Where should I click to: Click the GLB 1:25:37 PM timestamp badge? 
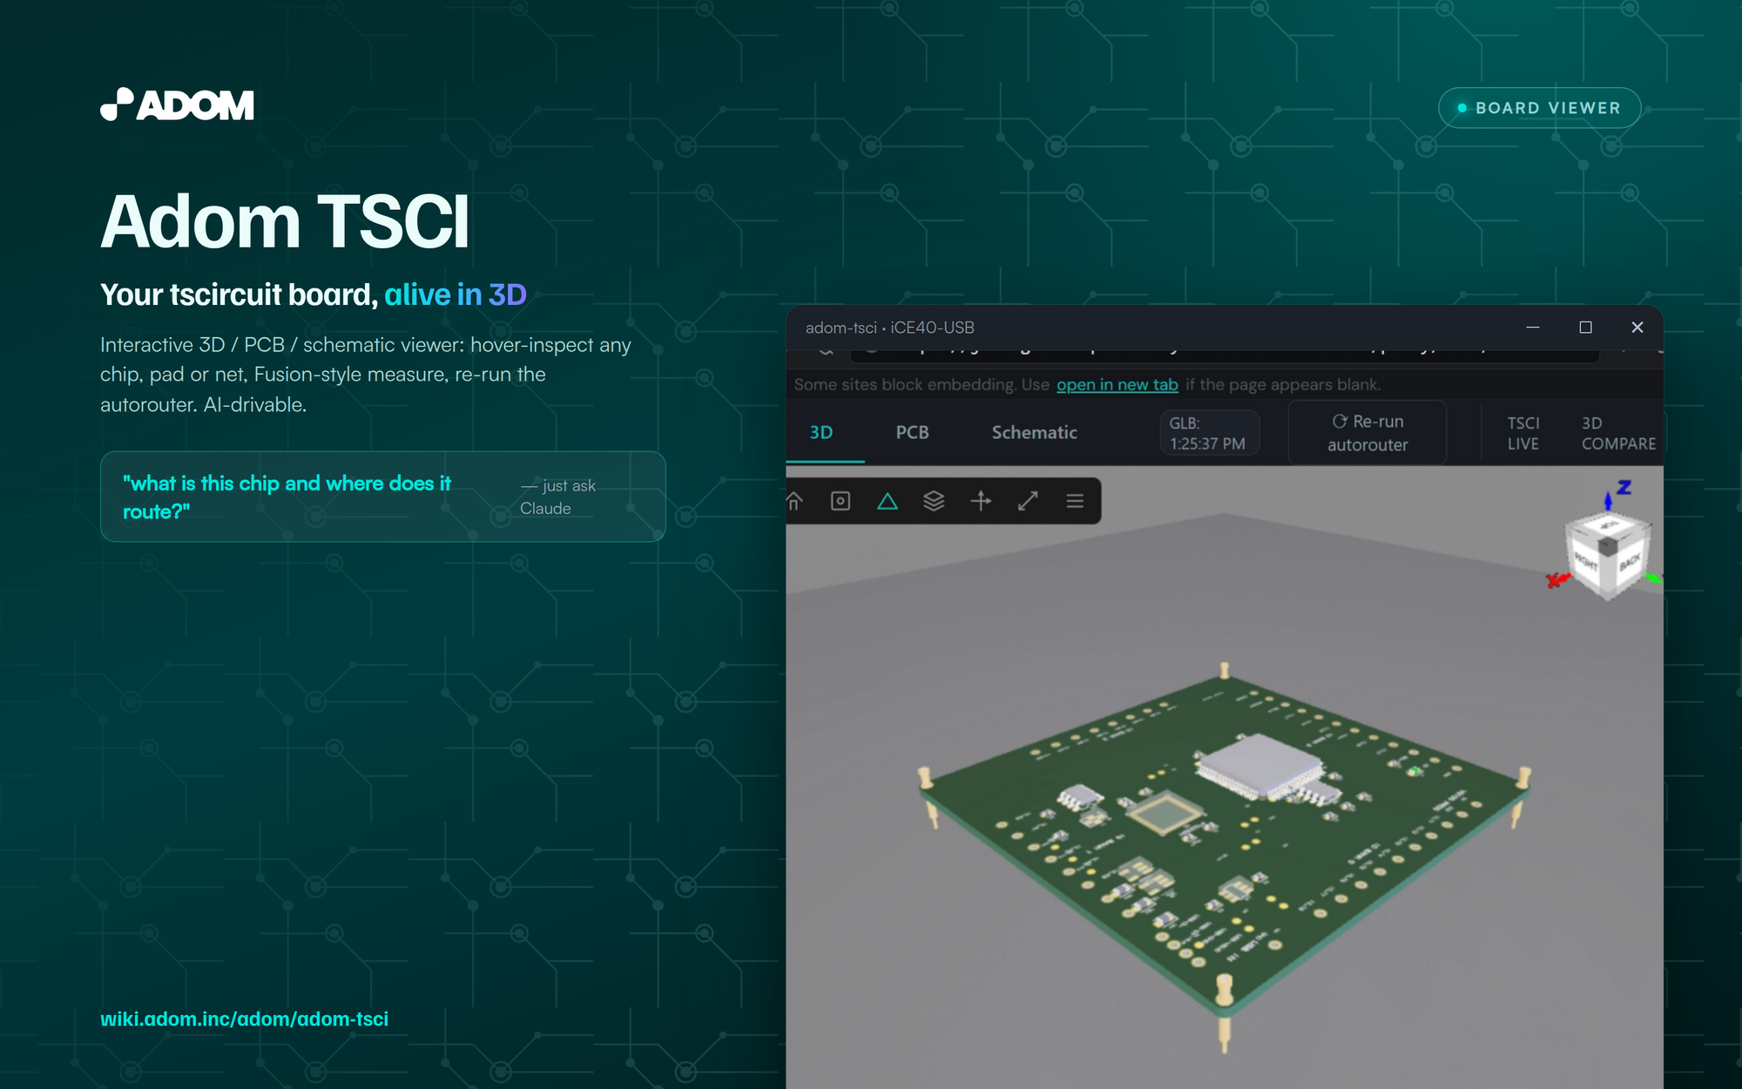pyautogui.click(x=1208, y=433)
